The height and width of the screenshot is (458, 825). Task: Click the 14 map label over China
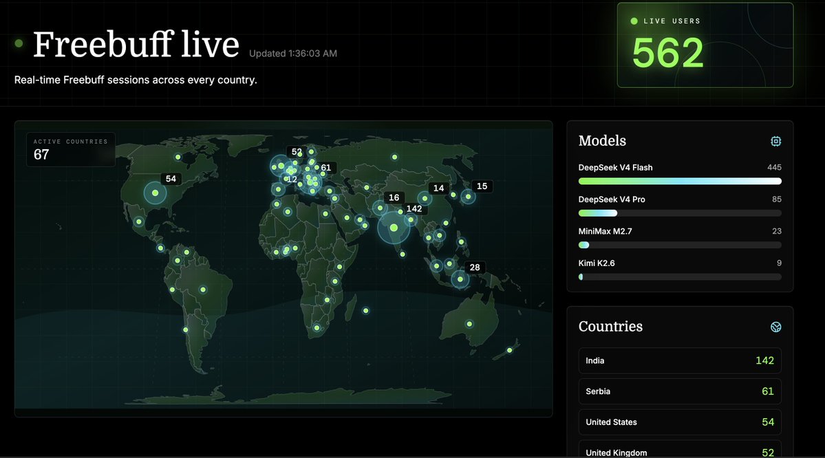(x=438, y=188)
